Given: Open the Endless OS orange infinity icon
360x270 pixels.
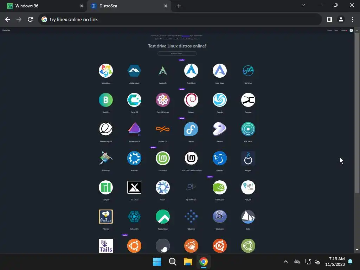Looking at the screenshot, I should 163,129.
